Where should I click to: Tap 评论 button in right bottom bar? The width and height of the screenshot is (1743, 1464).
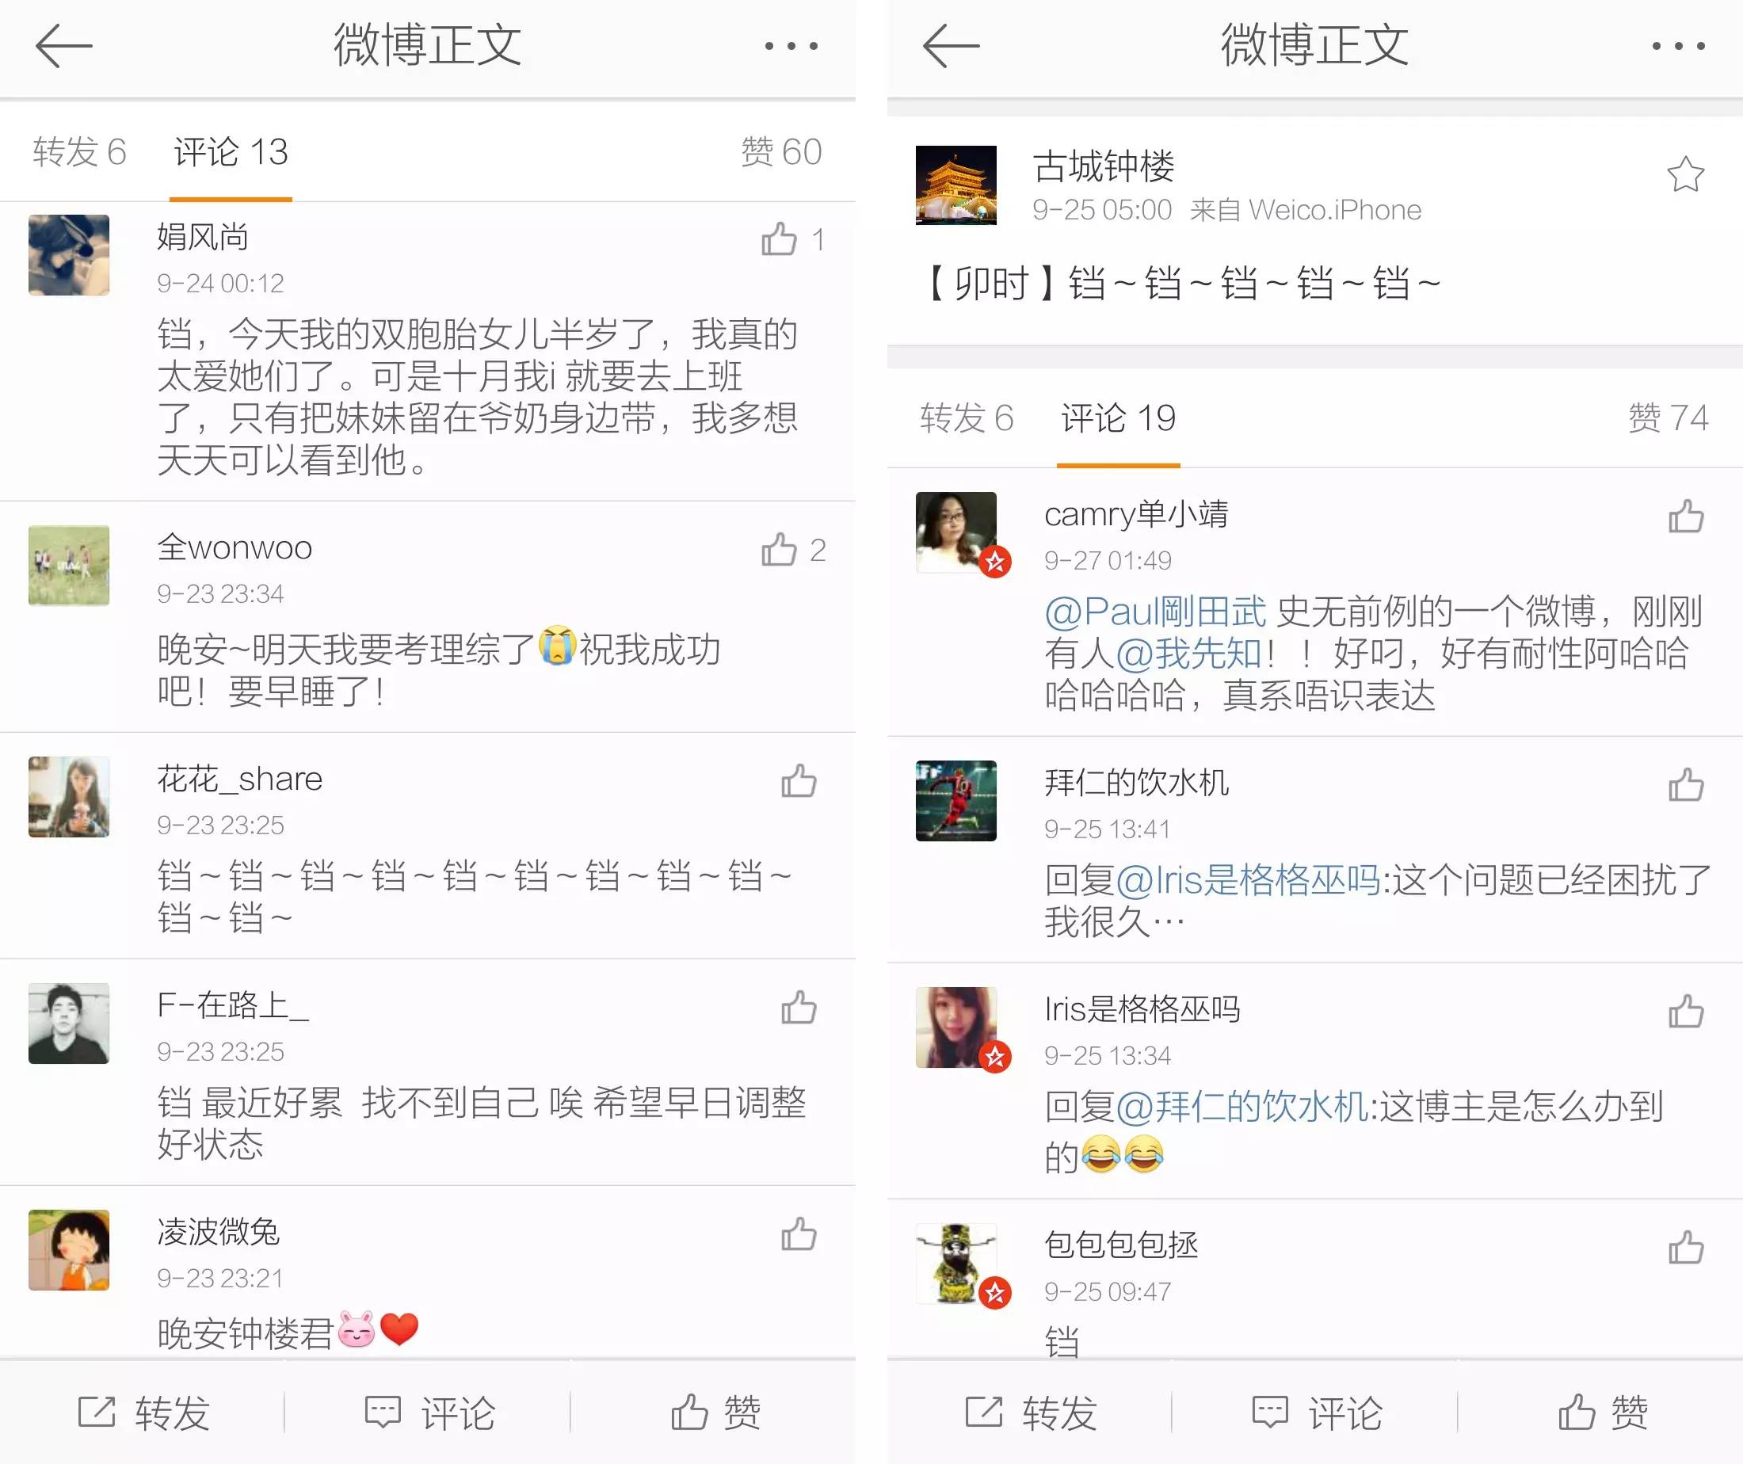tap(1317, 1413)
